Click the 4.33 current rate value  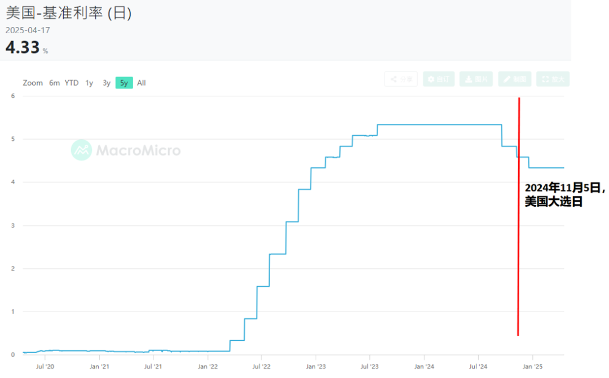pos(23,48)
